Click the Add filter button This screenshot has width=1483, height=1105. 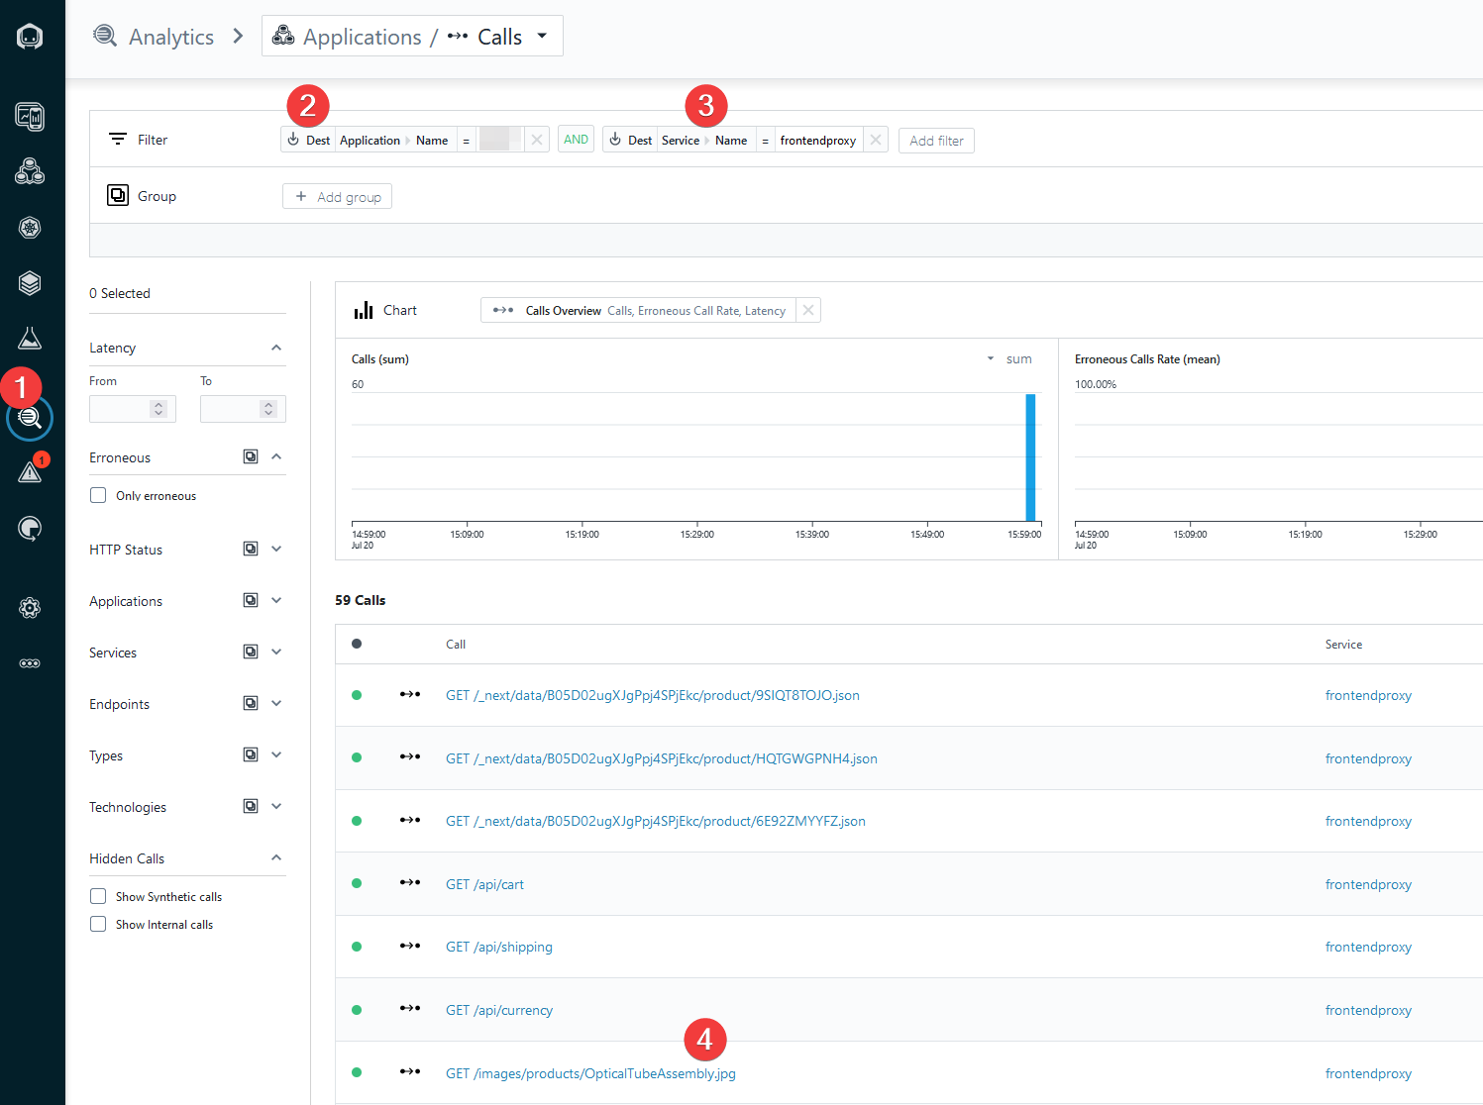coord(936,141)
